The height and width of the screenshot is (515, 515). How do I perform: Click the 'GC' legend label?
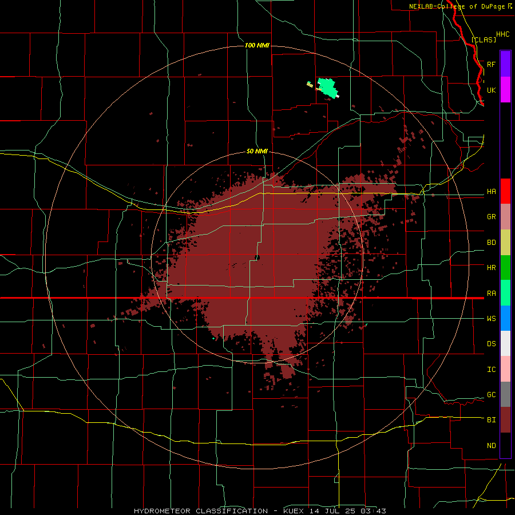pyautogui.click(x=491, y=395)
